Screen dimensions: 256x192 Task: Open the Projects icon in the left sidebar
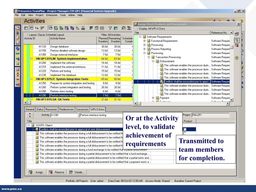click(x=17, y=28)
